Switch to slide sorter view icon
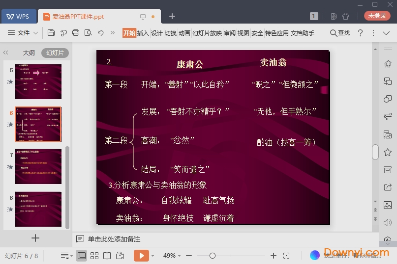The image size is (397, 264). pos(94,256)
